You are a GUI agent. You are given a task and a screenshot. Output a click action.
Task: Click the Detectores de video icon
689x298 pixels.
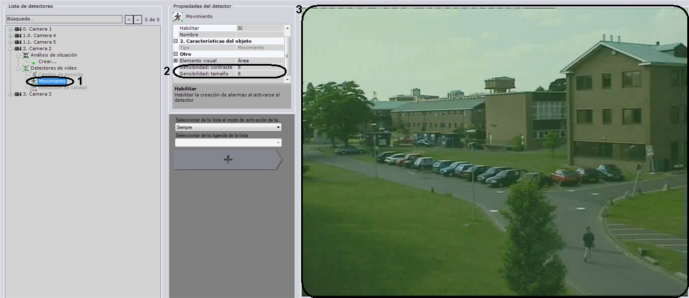point(25,69)
